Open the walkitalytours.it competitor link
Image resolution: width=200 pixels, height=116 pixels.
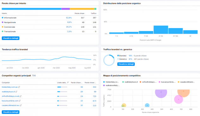pos(8,92)
